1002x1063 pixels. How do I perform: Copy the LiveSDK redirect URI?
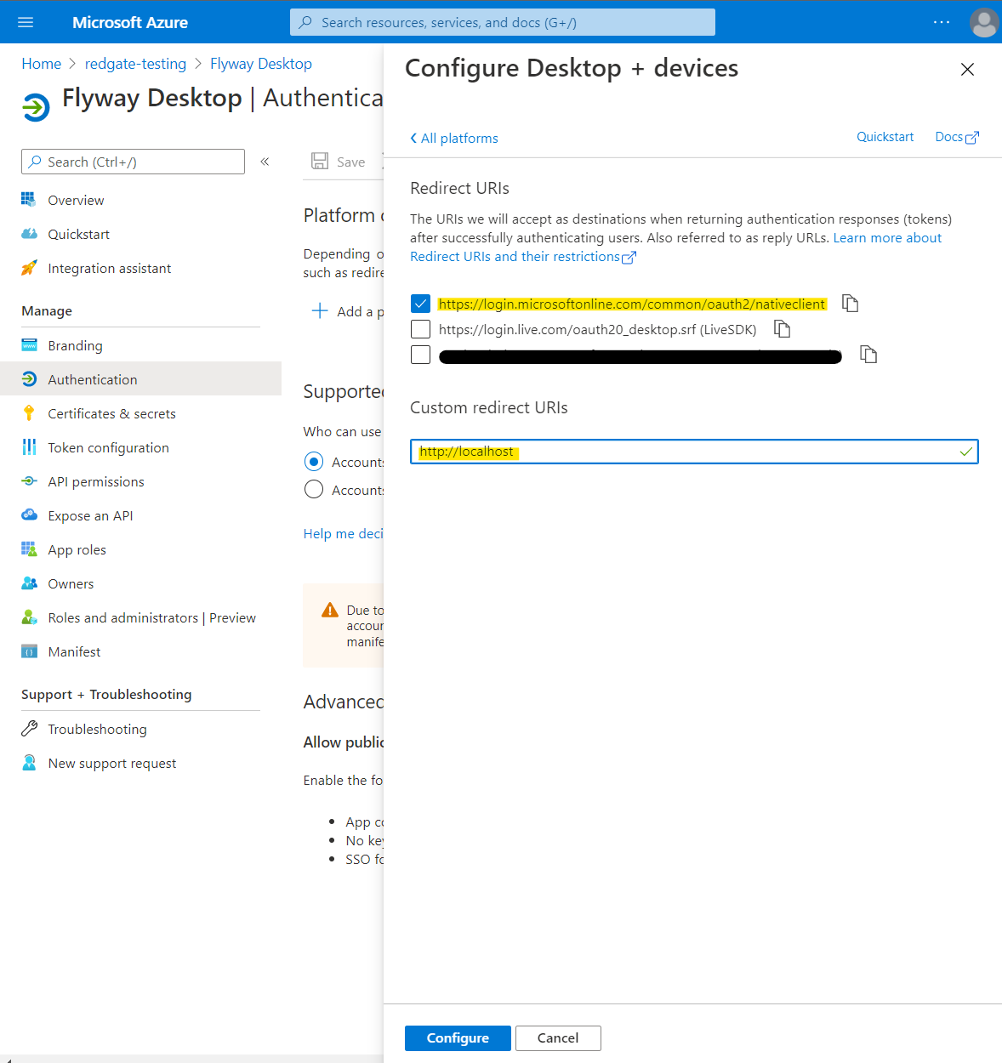click(x=782, y=329)
